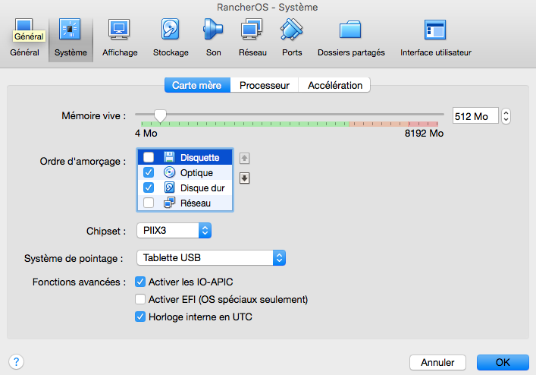Open the Ports settings section

[x=292, y=38]
